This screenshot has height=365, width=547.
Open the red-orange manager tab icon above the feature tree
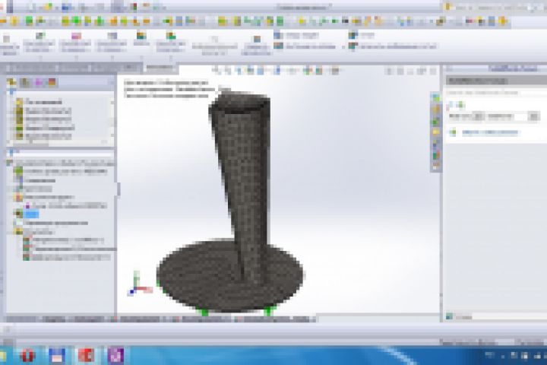(52, 82)
